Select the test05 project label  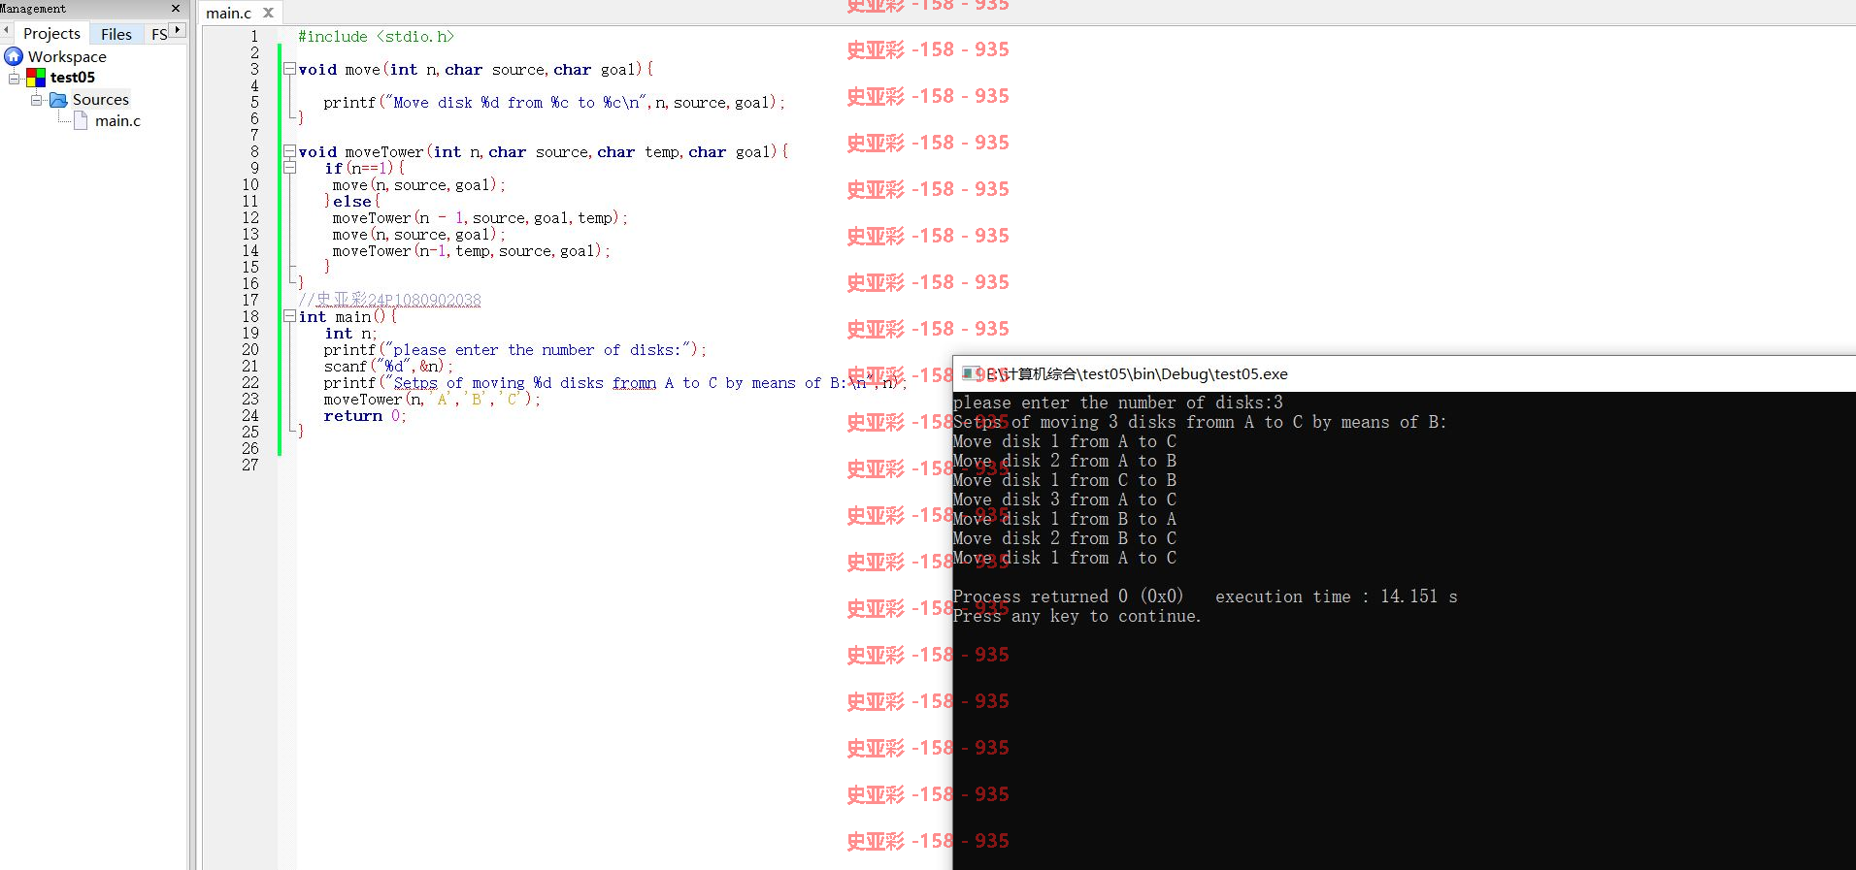point(73,78)
